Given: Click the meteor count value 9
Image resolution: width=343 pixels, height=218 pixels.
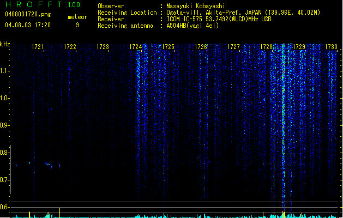Looking at the screenshot, I should (77, 25).
